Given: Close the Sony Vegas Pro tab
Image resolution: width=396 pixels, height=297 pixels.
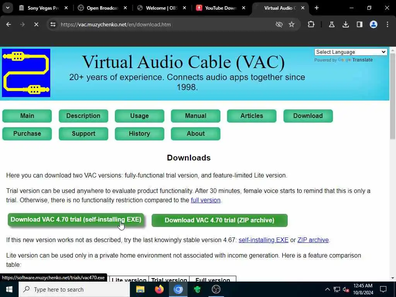Looking at the screenshot, I should [x=66, y=8].
